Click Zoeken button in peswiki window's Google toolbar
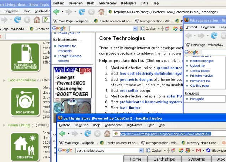This screenshot has width=226, height=162. tap(148, 29)
